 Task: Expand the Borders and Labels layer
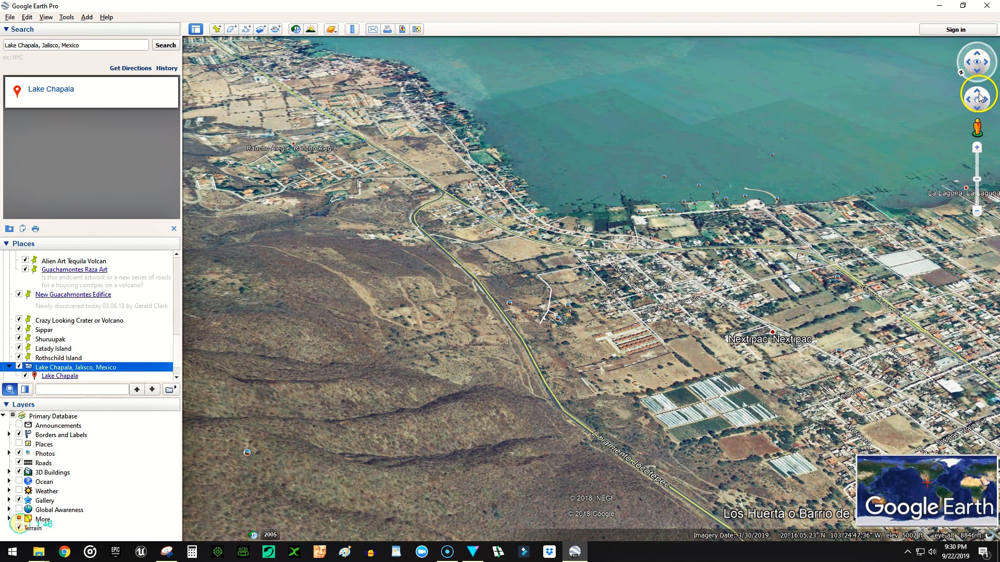9,435
